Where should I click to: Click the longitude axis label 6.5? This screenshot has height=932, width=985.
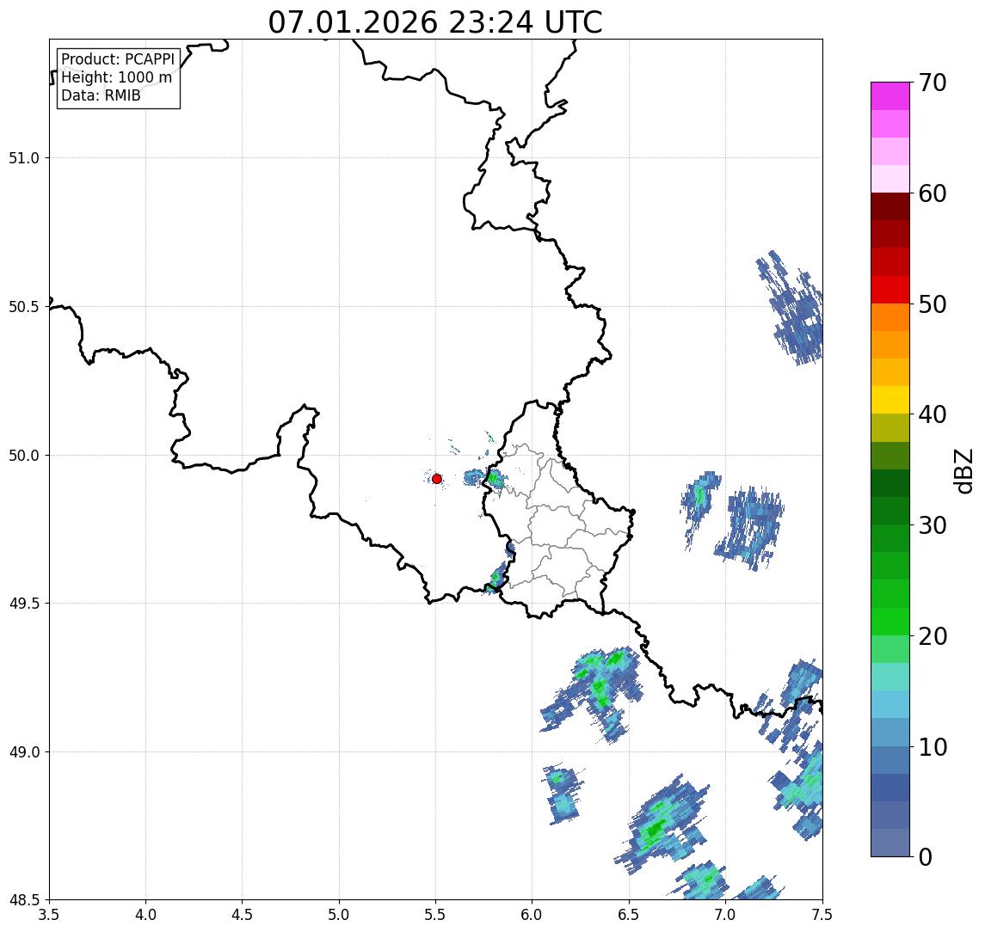(629, 915)
